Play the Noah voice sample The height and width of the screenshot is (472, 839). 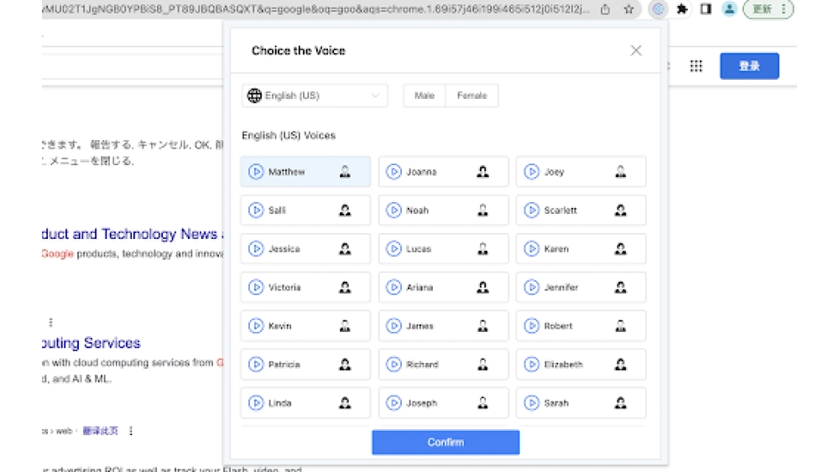(x=393, y=210)
